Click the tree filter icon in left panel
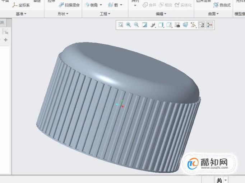 [5, 32]
